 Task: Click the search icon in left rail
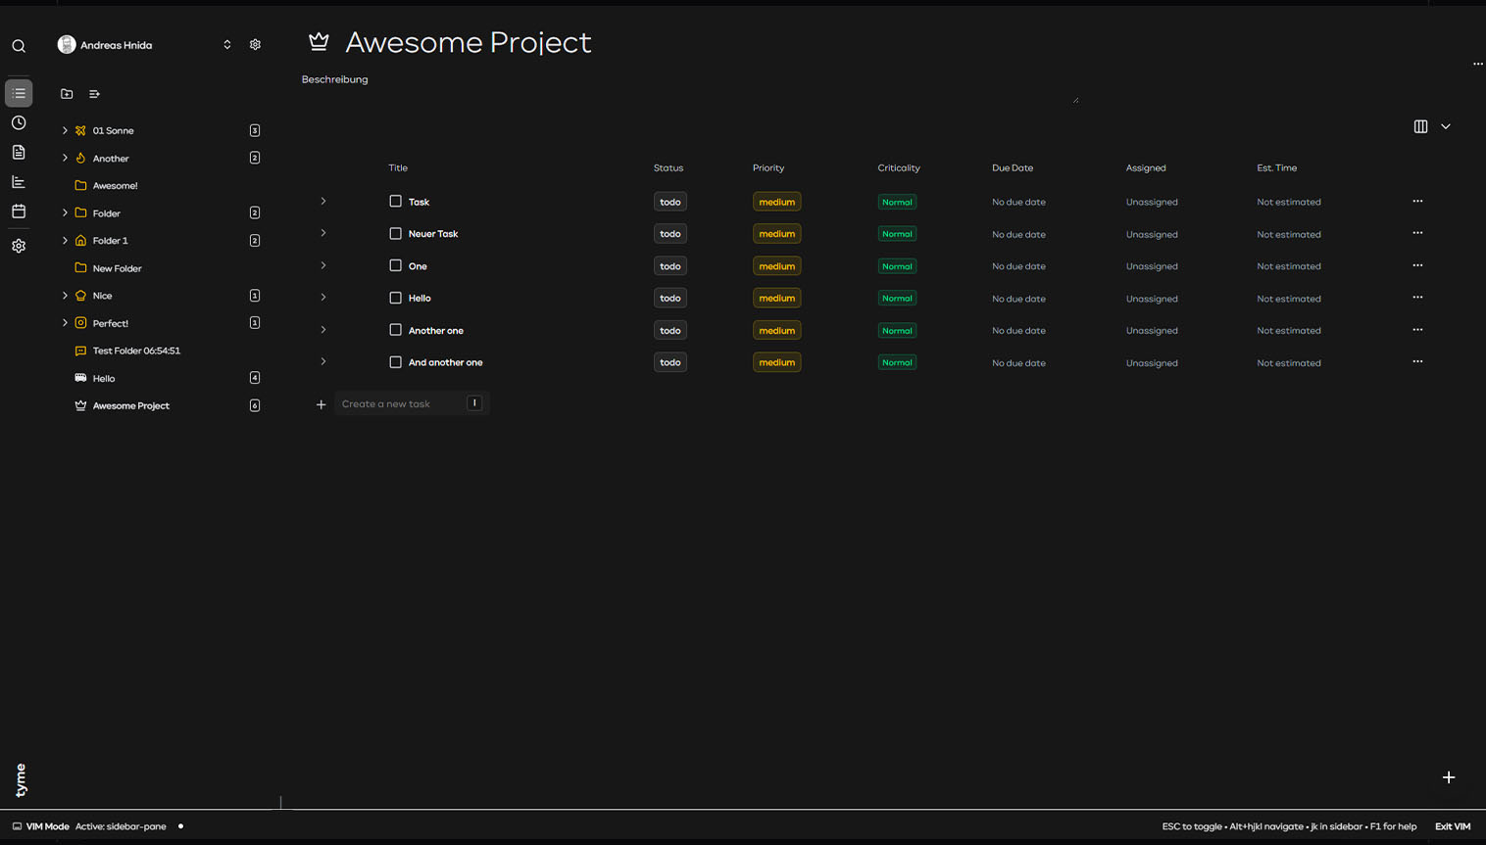19,46
